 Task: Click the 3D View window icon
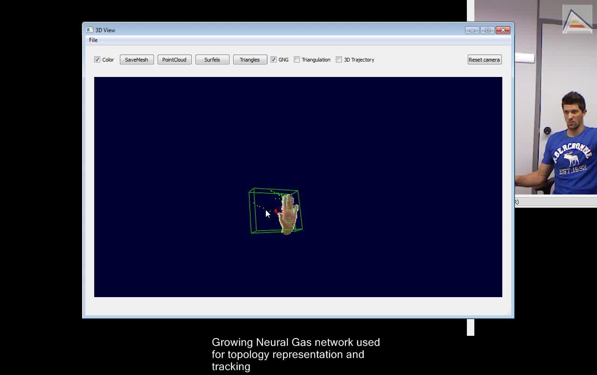pyautogui.click(x=90, y=30)
